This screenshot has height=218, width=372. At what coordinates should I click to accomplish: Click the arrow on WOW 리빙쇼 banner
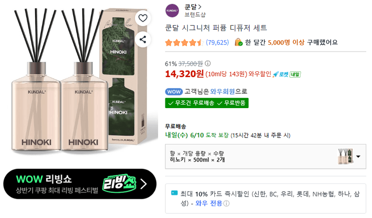143,184
